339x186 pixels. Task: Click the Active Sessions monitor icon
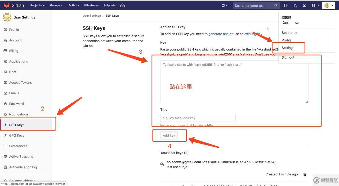coord(5,156)
